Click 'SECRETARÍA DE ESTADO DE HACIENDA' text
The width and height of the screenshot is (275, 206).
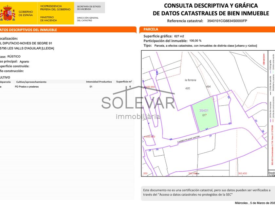click(89, 8)
